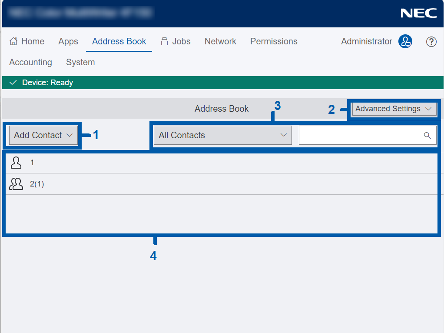Click the NEC logo
The width and height of the screenshot is (444, 333).
pos(418,13)
